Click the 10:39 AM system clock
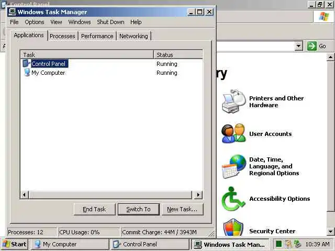335x251 pixels. click(317, 244)
